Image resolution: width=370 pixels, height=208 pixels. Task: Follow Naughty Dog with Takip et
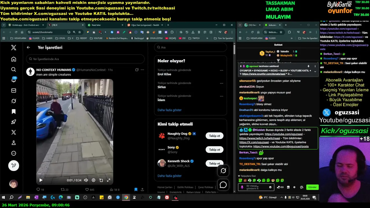pyautogui.click(x=214, y=136)
